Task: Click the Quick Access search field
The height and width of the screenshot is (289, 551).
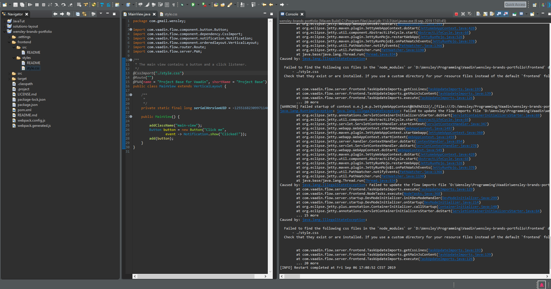Action: [x=515, y=5]
